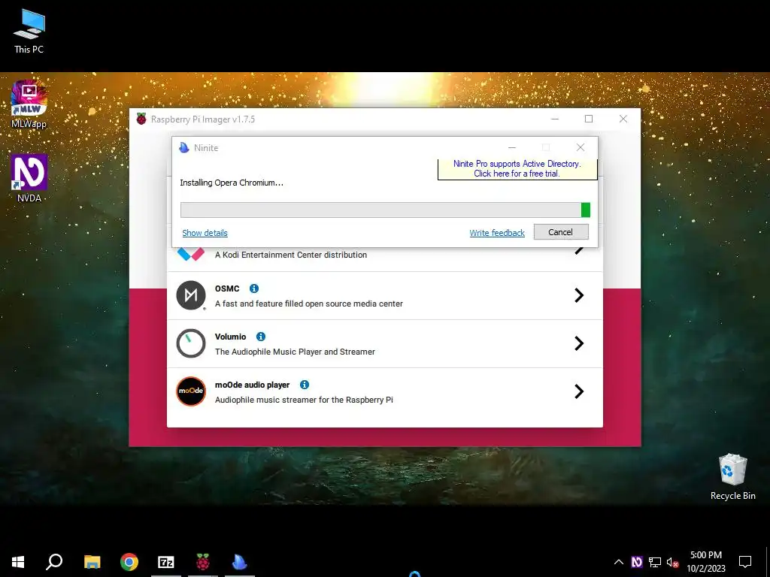Show hidden system tray icons

[619, 562]
